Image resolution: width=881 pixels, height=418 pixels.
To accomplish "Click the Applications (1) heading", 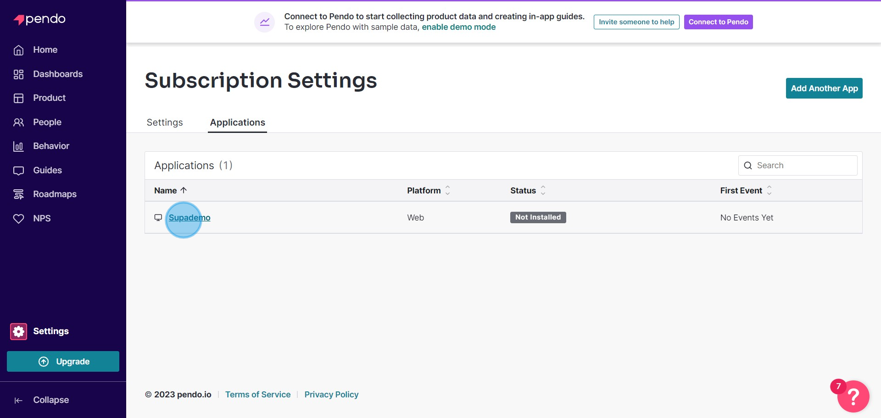I will [x=194, y=165].
